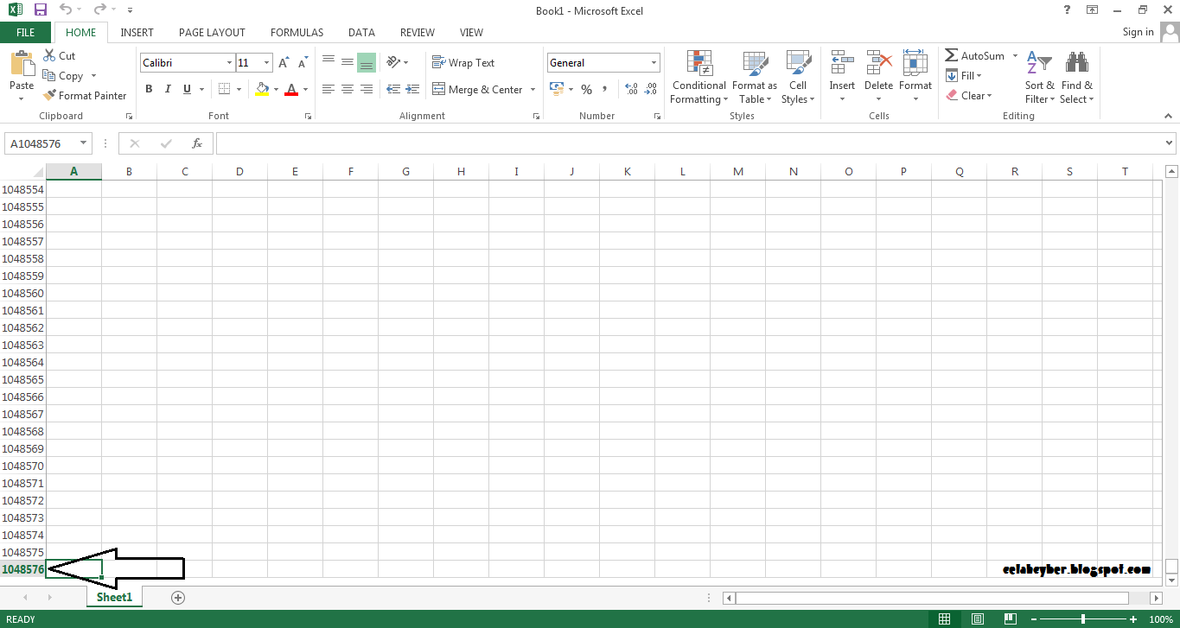Click the zoom level showing 100%

[x=1163, y=618]
